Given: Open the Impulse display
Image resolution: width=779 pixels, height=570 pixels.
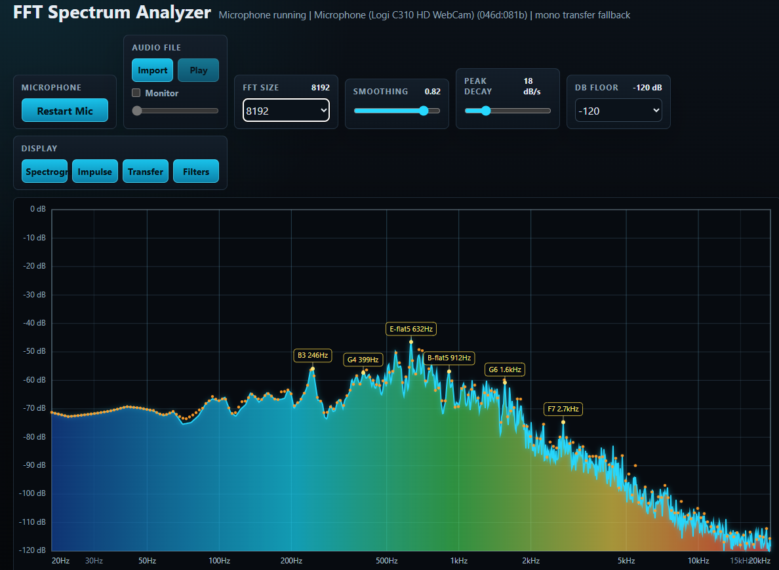Looking at the screenshot, I should 95,171.
